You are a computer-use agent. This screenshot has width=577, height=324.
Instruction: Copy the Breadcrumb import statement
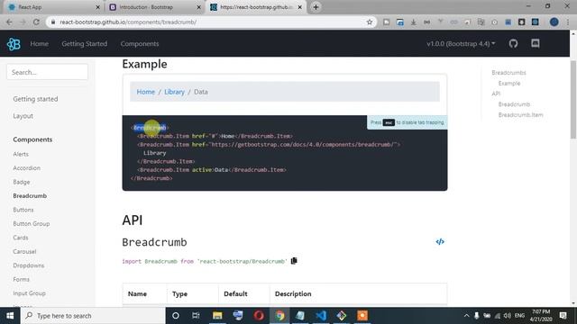pyautogui.click(x=294, y=261)
